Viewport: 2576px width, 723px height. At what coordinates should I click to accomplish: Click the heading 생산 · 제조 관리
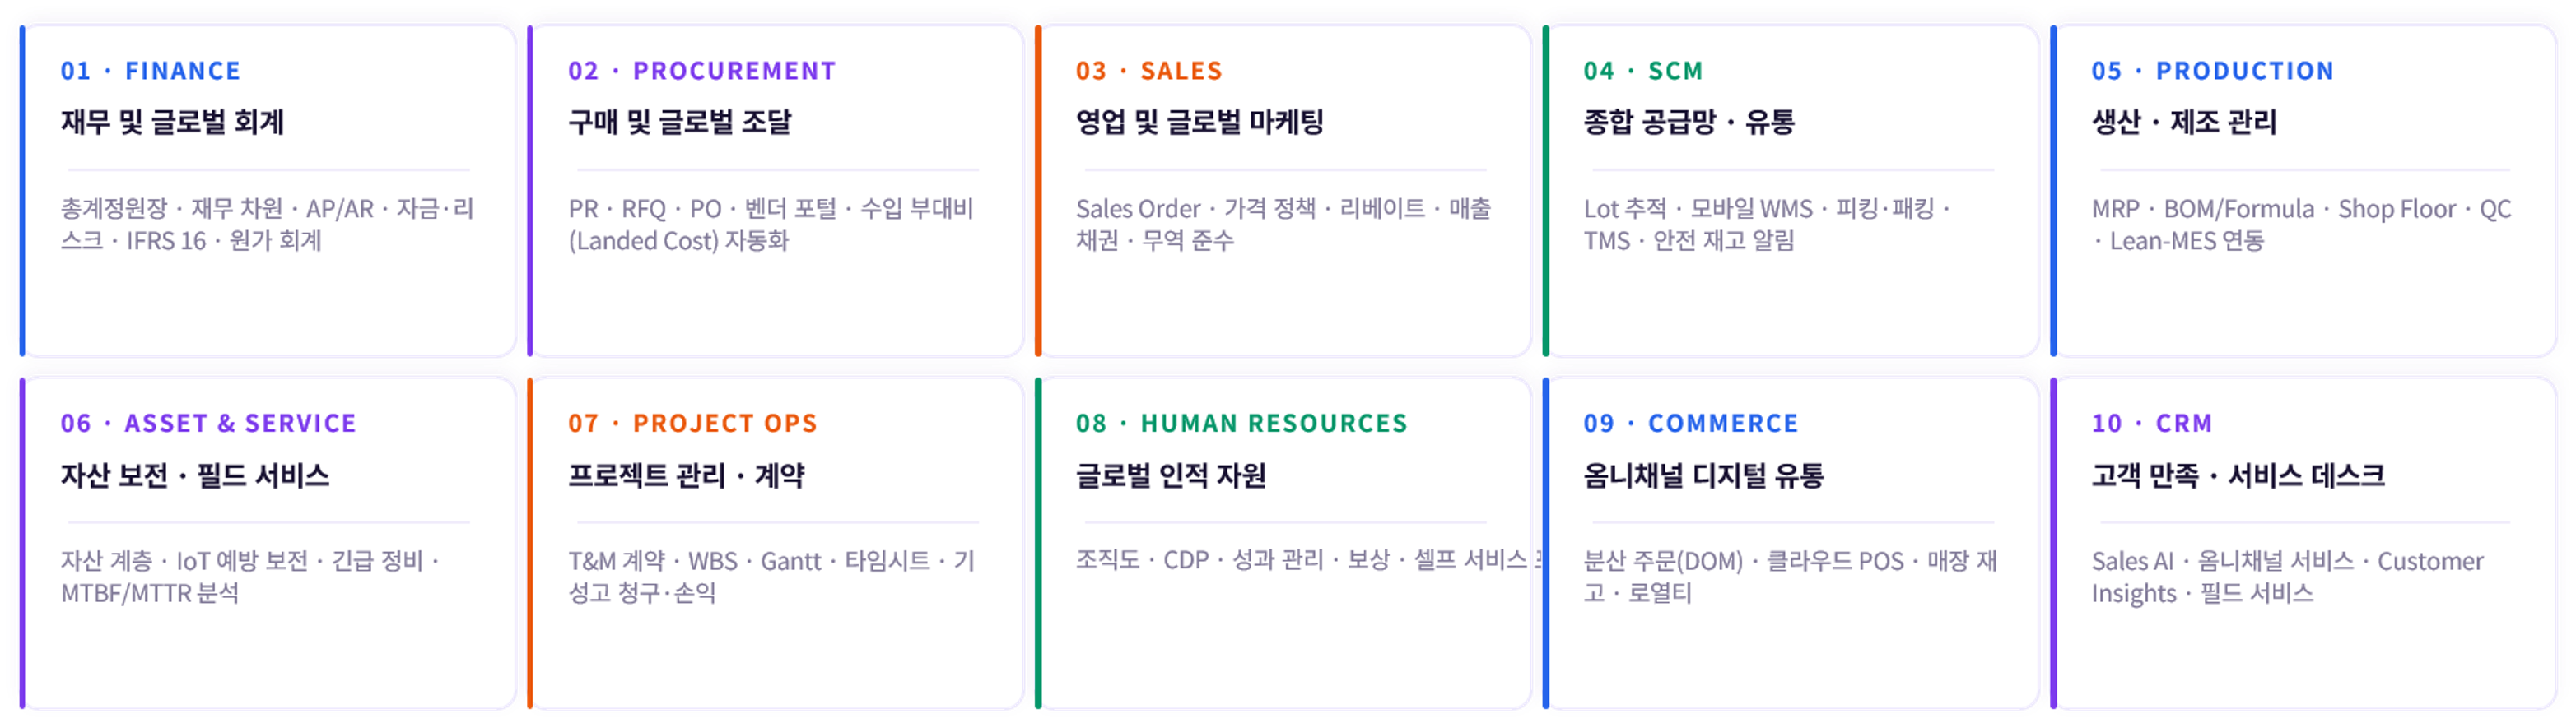tap(2184, 122)
